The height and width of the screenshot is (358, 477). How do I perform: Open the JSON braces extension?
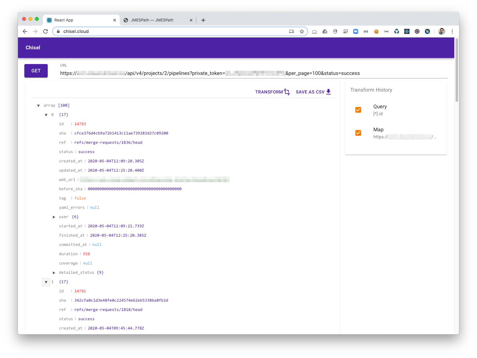[x=366, y=31]
